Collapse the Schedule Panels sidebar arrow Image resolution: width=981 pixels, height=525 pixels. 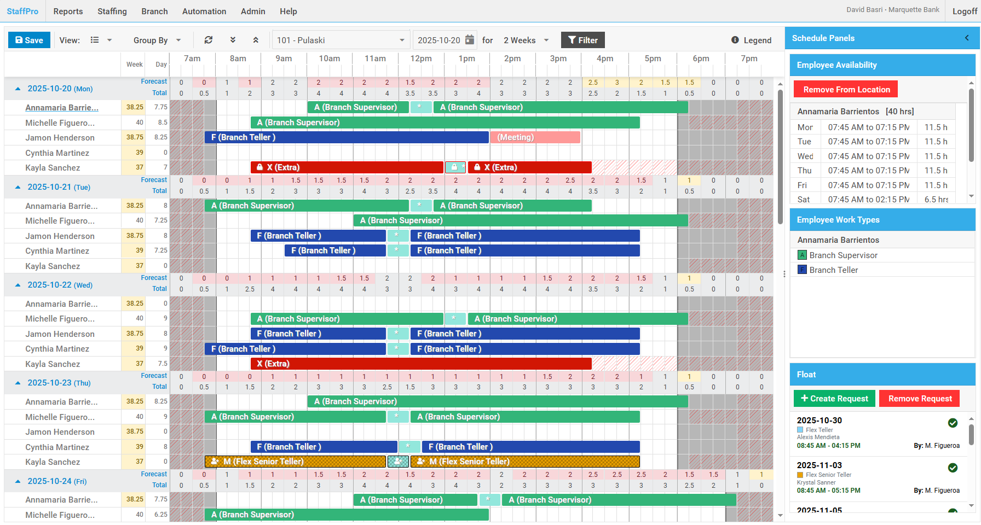click(x=967, y=38)
